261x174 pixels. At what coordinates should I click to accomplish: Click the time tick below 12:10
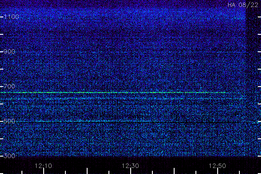pyautogui.click(x=43, y=171)
